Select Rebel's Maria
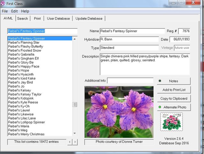Image resolution: width=204 pixels, height=154 pixels. click(40, 126)
